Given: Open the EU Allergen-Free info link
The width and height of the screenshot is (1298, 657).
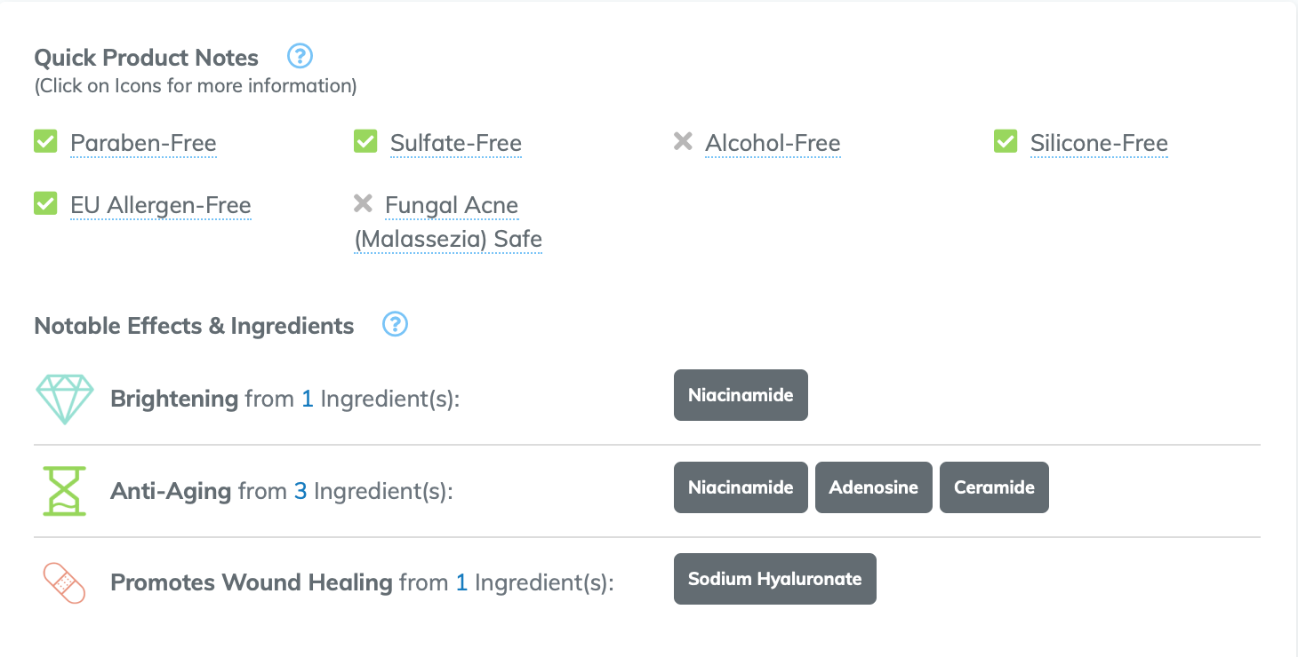Looking at the screenshot, I should click(x=161, y=205).
